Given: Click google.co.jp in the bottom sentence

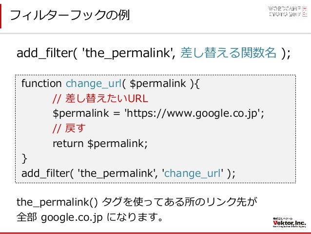Looking at the screenshot, I should pyautogui.click(x=72, y=218).
